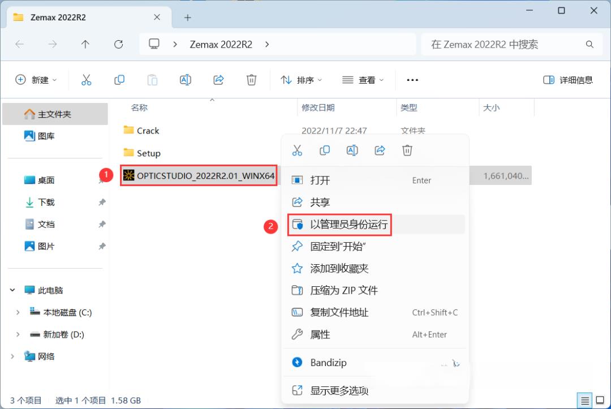The height and width of the screenshot is (409, 611).
Task: Click the 1,661,040 size cell
Action: 506,176
